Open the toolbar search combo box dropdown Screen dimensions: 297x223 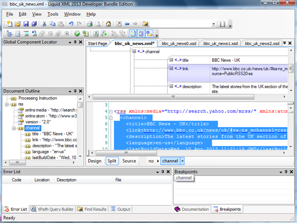[213, 24]
